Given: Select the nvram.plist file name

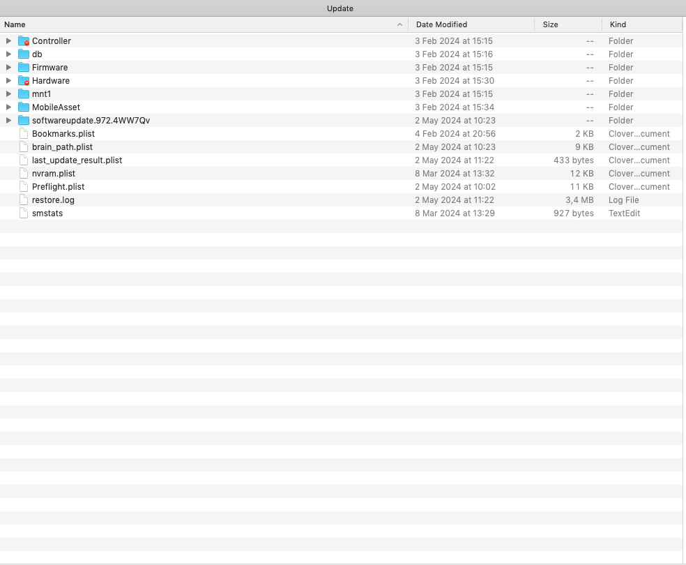Looking at the screenshot, I should click(x=54, y=173).
